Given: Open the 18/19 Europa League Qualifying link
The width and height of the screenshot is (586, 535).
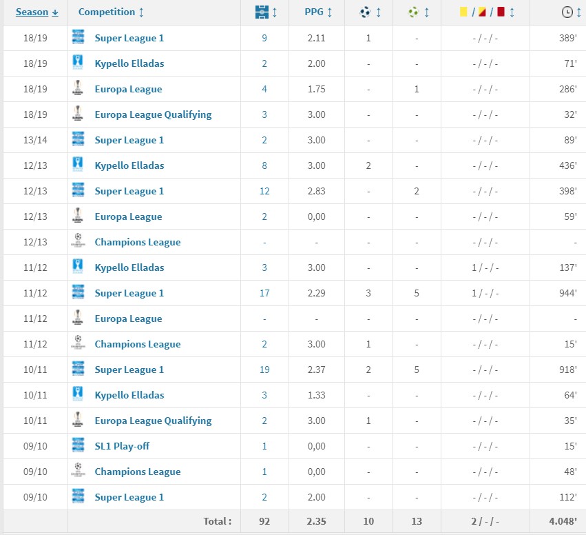Looking at the screenshot, I should (154, 114).
